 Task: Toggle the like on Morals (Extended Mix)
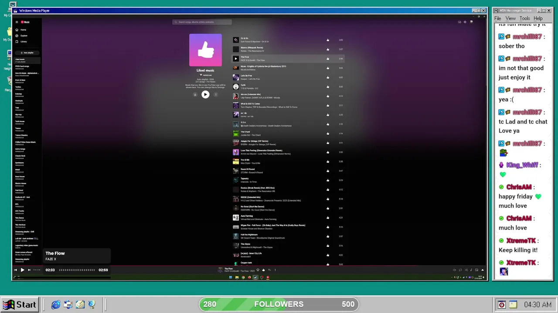pyautogui.click(x=328, y=96)
